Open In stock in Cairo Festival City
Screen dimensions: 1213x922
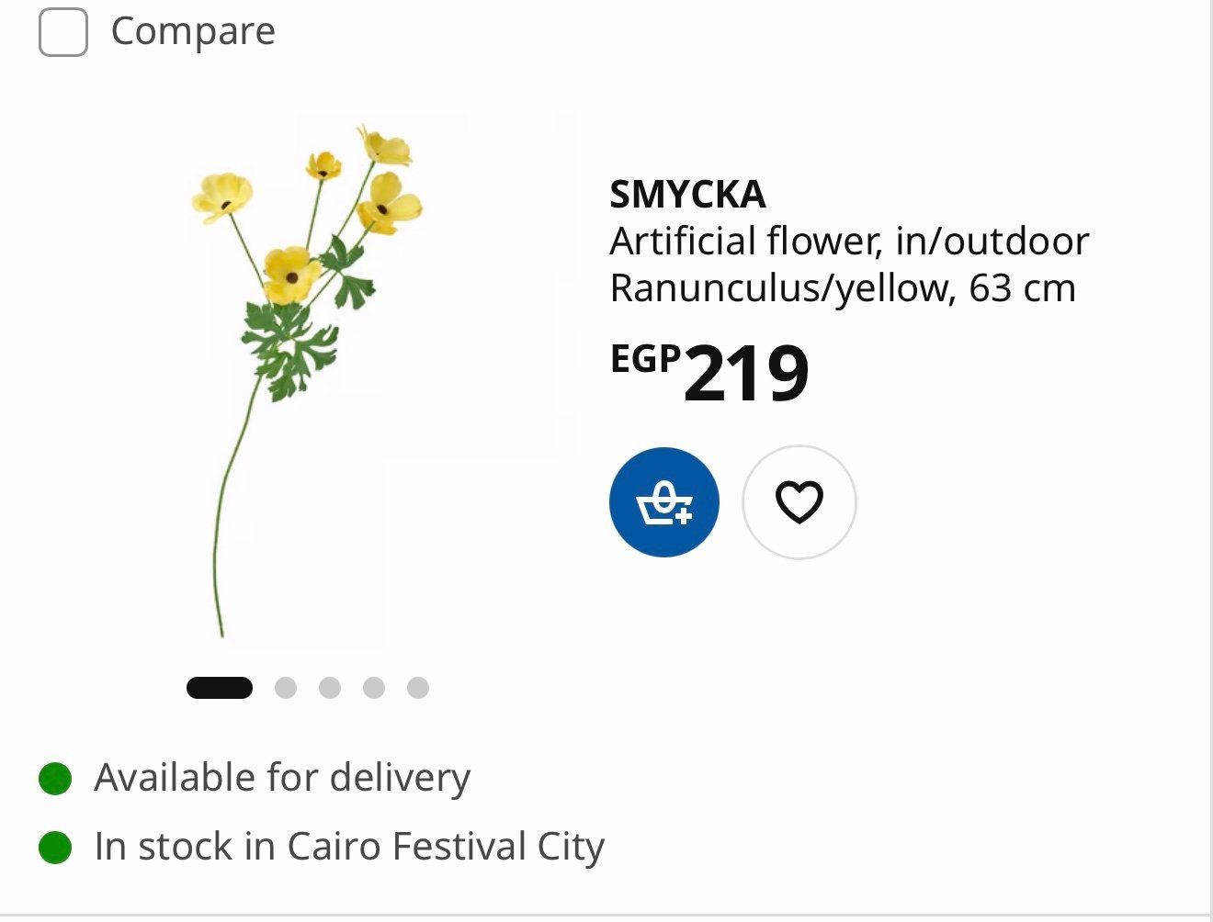350,847
